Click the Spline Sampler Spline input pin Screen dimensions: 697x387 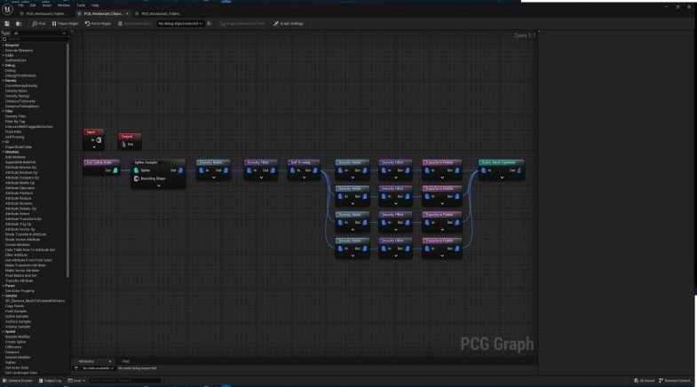click(x=137, y=170)
